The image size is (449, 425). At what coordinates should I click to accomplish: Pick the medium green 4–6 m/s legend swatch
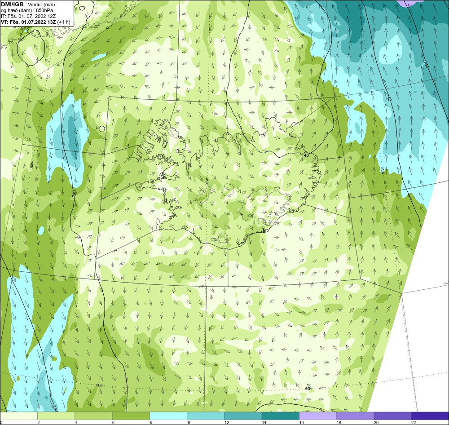[x=94, y=416]
